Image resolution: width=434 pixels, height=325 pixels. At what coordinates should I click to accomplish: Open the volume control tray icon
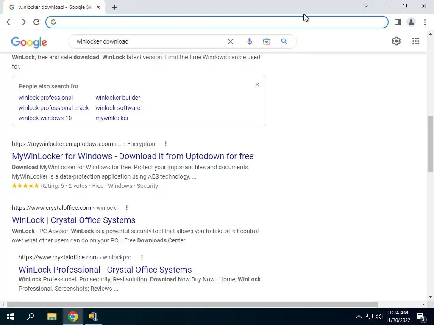tap(379, 317)
